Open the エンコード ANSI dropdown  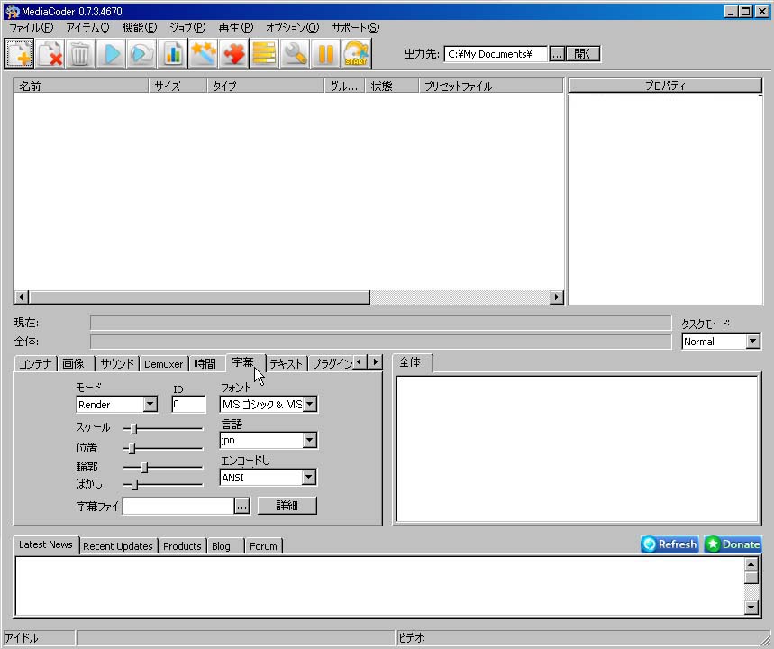pyautogui.click(x=309, y=478)
